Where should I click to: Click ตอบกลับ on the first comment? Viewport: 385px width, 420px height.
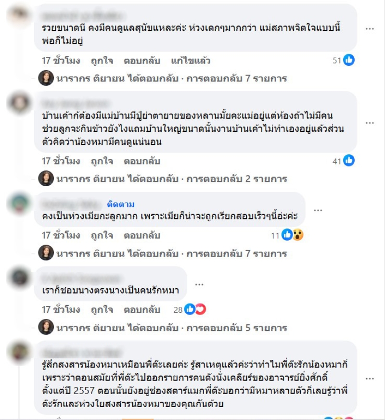142,61
